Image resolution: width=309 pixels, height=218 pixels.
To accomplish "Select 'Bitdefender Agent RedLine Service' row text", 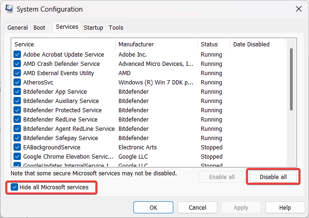I will point(69,128).
